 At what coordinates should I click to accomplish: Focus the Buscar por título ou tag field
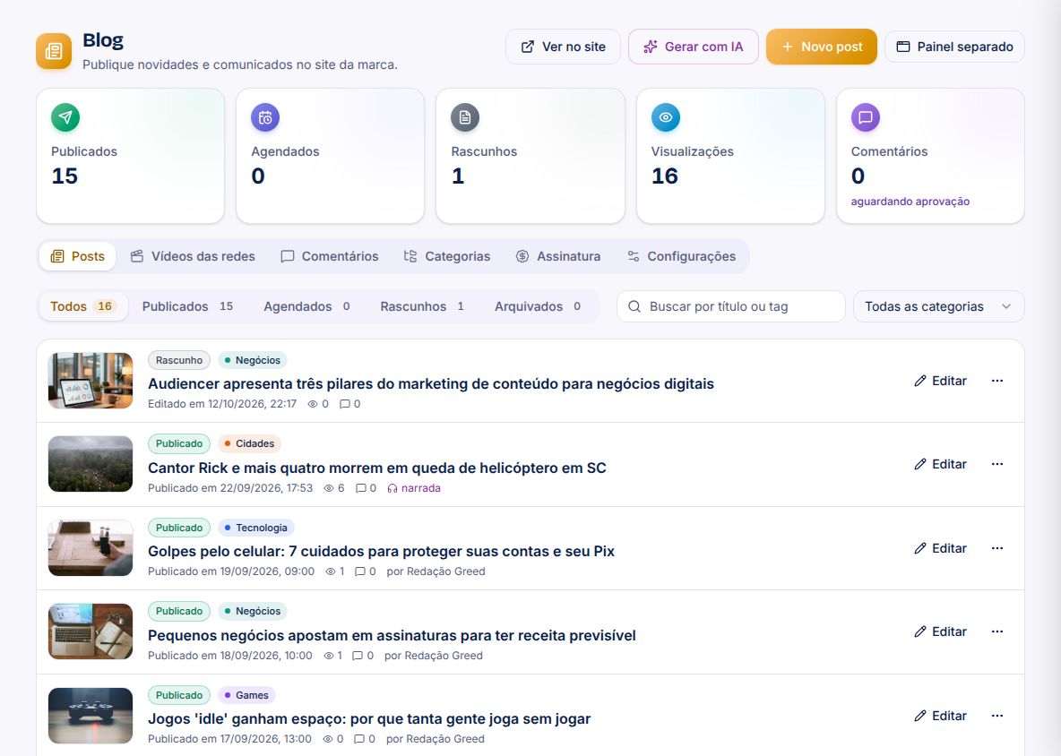click(x=731, y=306)
